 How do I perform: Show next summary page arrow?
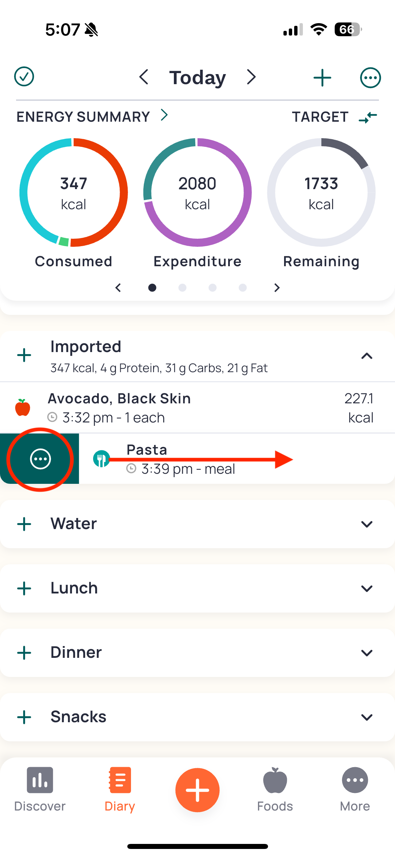click(x=277, y=288)
